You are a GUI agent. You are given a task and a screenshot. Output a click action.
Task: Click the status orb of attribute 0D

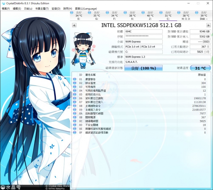[75, 125]
